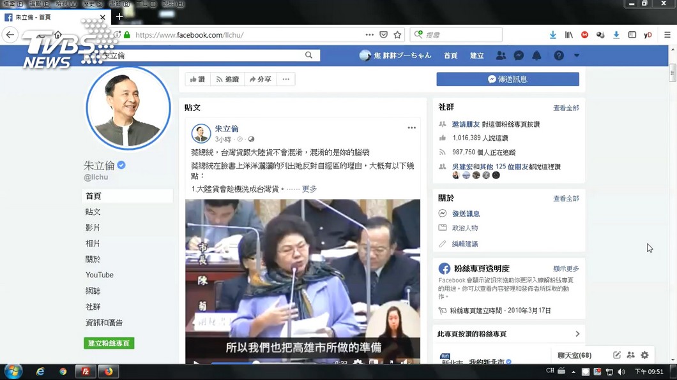677x380 pixels.
Task: Open Facebook help question mark icon
Action: 559,55
